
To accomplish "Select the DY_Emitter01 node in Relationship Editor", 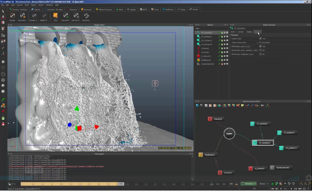I will (260, 124).
